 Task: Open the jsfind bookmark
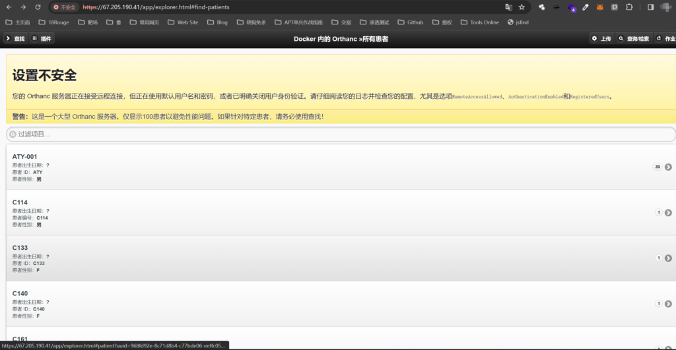click(518, 22)
